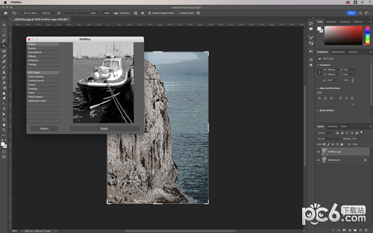373x233 pixels.
Task: Select the Horizontal Type tool
Action: (4, 109)
